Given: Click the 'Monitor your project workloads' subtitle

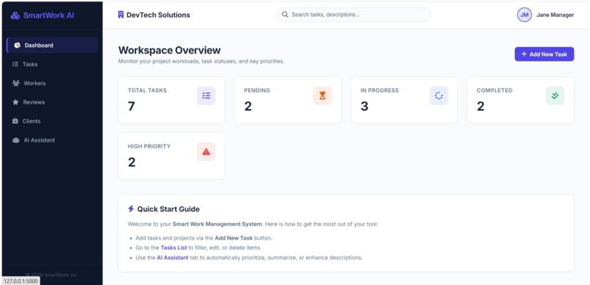Looking at the screenshot, I should pyautogui.click(x=201, y=61).
